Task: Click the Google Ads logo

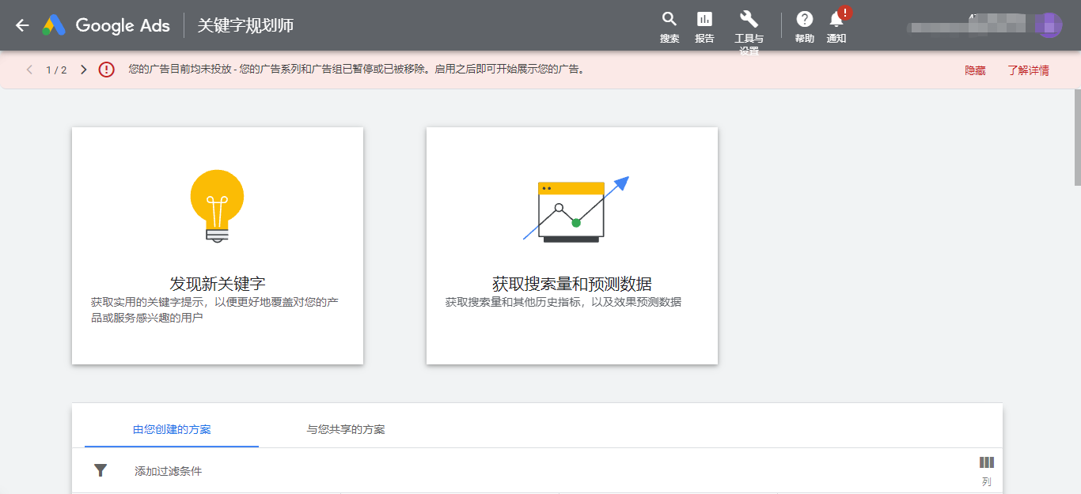Action: [106, 25]
